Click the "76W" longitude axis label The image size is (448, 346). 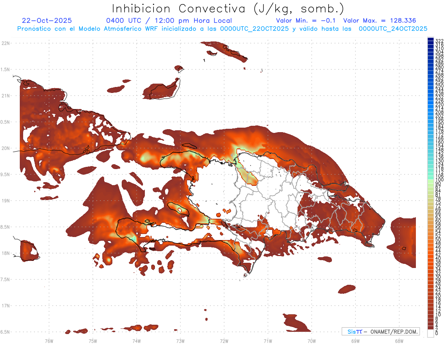[49, 340]
